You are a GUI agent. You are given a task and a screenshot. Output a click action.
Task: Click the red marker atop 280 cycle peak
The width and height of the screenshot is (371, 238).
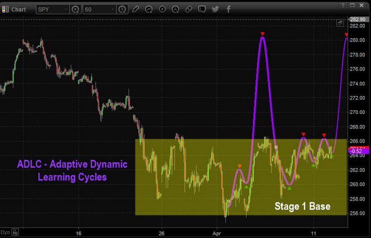262,34
